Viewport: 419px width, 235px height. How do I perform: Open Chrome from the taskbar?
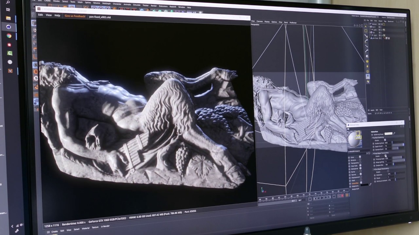point(9,36)
